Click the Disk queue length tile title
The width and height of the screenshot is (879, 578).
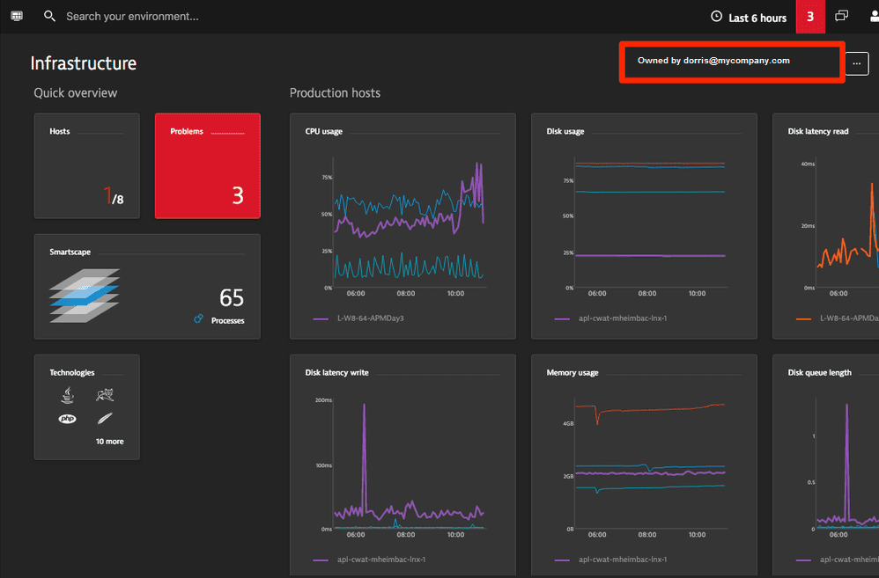pyautogui.click(x=820, y=372)
